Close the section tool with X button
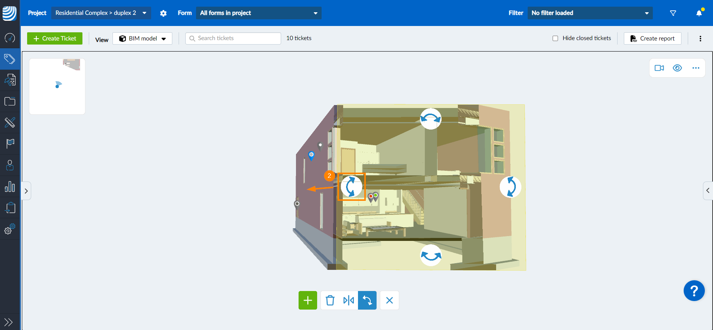Image resolution: width=713 pixels, height=330 pixels. [x=389, y=300]
